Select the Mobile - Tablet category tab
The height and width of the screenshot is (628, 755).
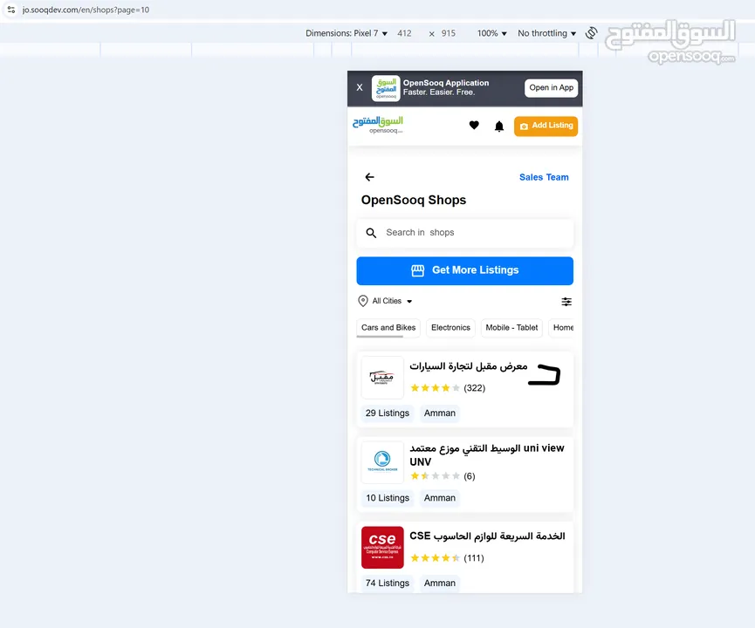(511, 328)
